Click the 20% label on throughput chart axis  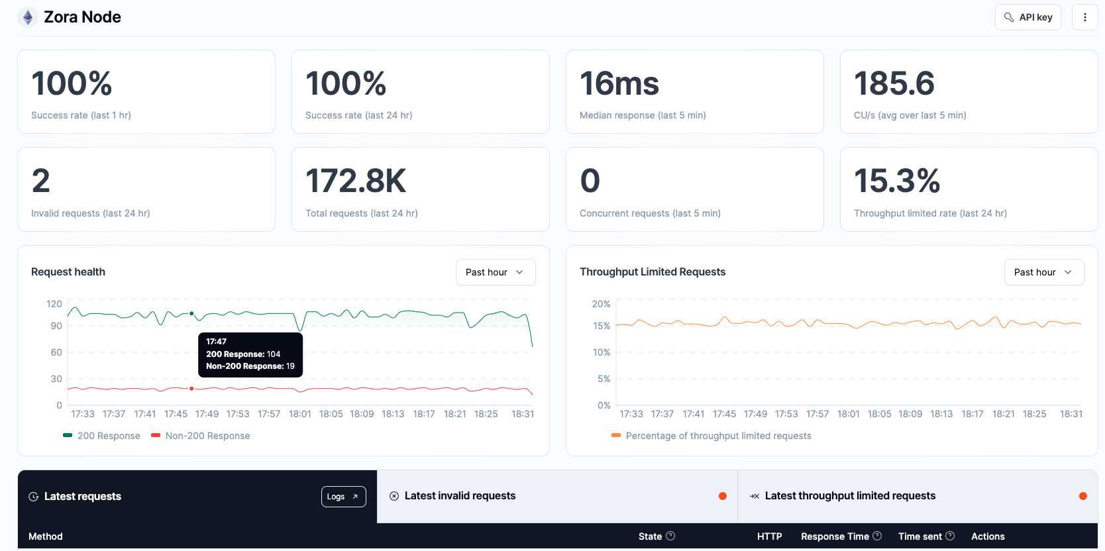601,304
